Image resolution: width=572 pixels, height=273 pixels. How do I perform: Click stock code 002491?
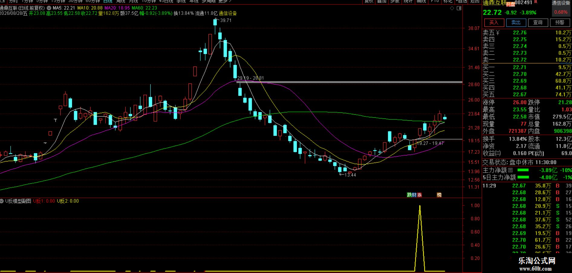coord(523,2)
